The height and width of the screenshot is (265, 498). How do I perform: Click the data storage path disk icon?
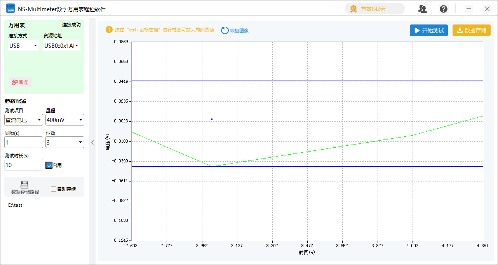click(x=24, y=185)
